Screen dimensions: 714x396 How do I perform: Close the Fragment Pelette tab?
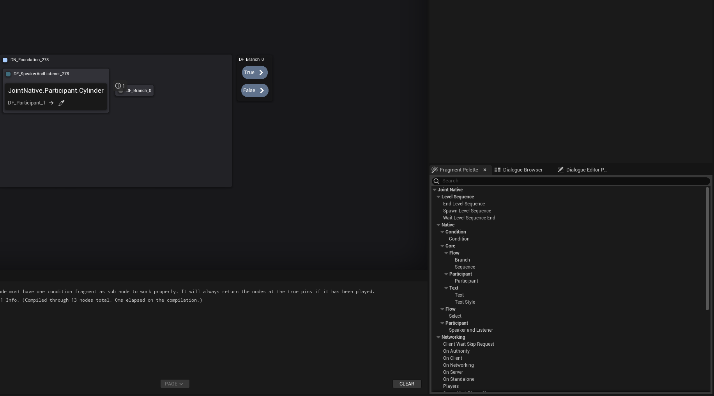[485, 170]
